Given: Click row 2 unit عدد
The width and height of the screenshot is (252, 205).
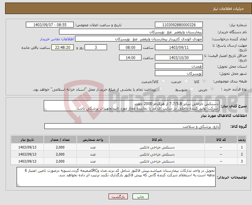Looking at the screenshot, I should (x=93, y=155).
